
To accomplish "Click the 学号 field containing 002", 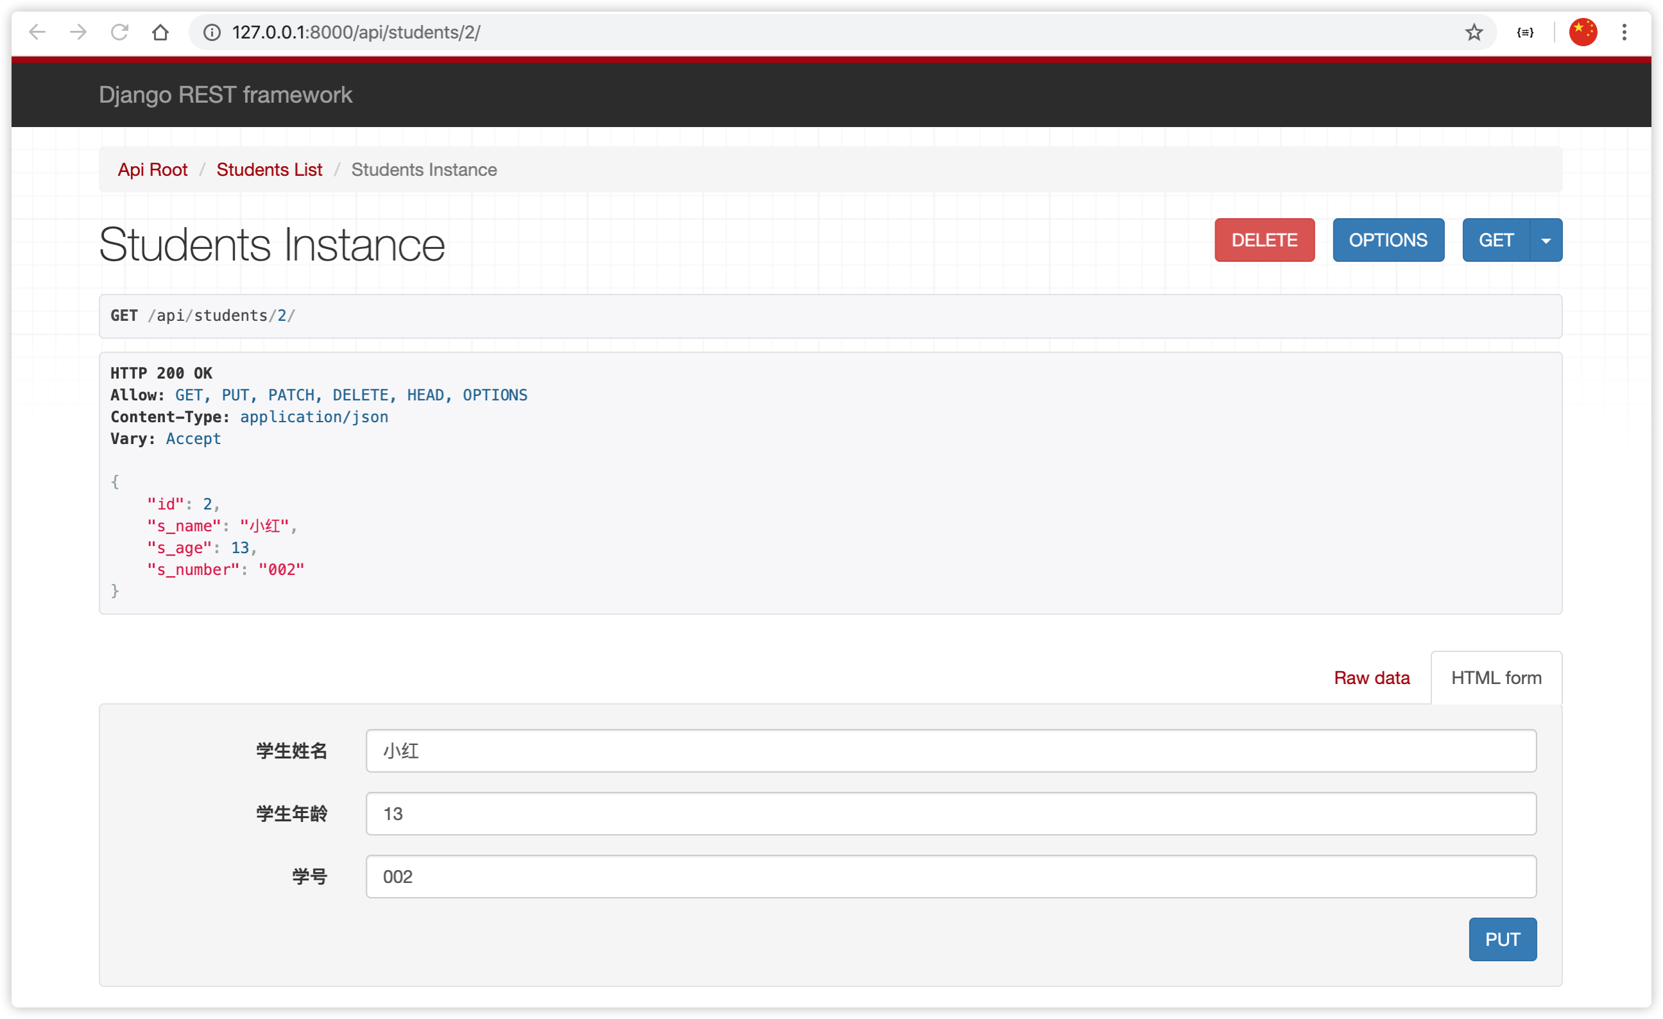I will [x=951, y=877].
